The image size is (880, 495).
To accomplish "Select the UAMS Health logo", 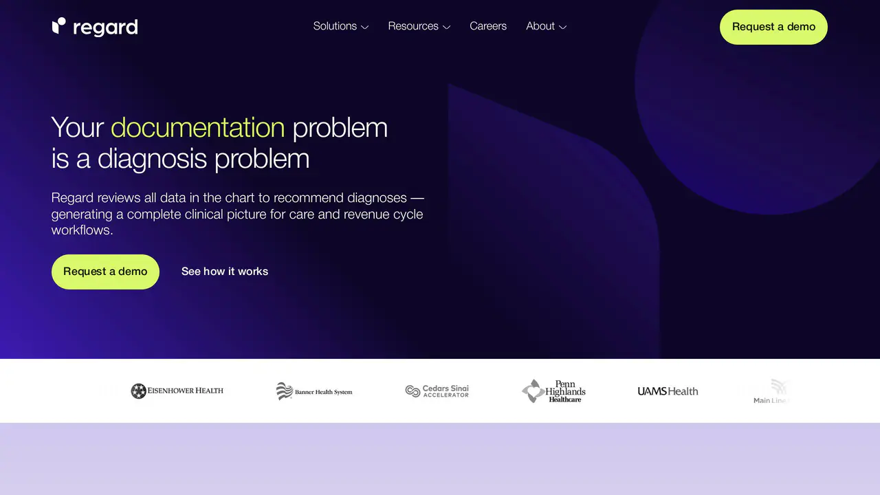I will (668, 391).
